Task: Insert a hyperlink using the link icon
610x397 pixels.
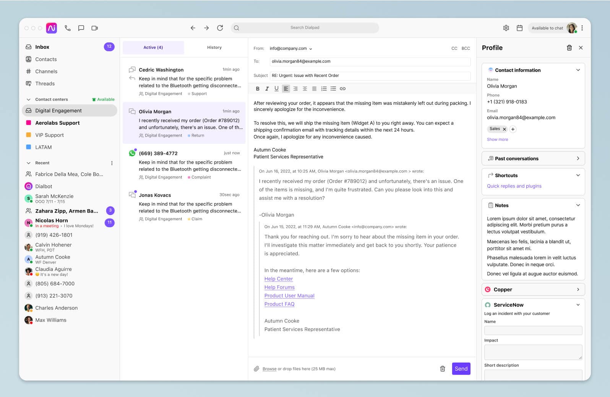Action: tap(342, 89)
